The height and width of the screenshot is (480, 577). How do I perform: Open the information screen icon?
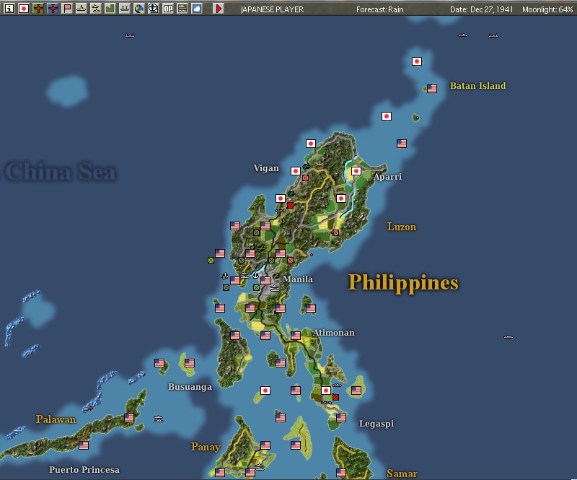(x=9, y=9)
